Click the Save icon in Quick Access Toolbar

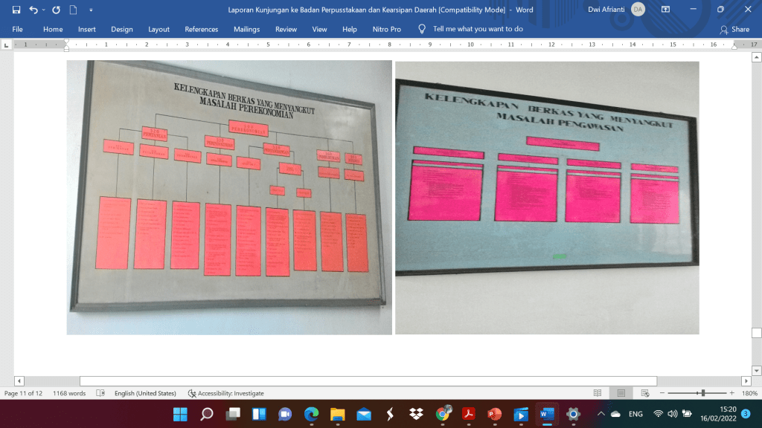16,10
